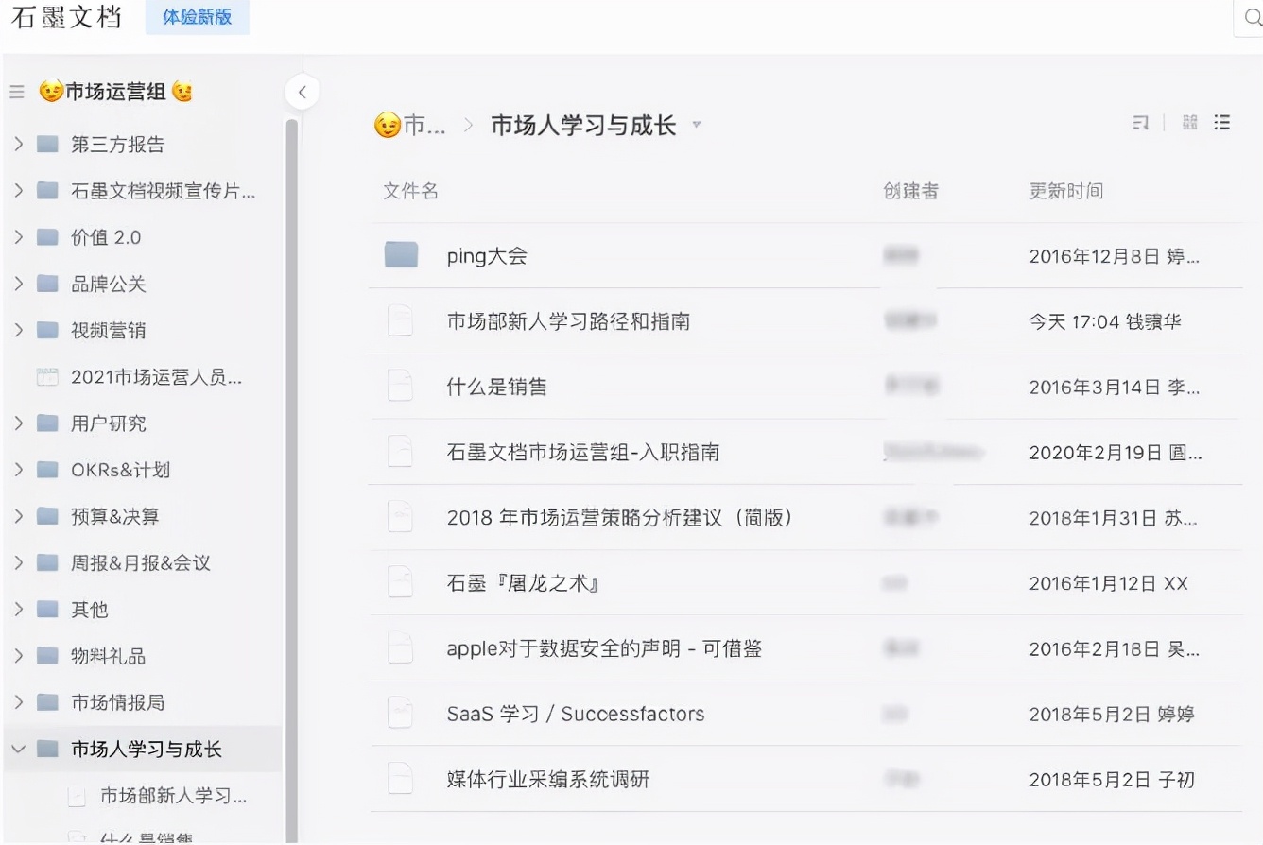Click document icon for SaaS 学习 / Successfactors

pos(401,714)
